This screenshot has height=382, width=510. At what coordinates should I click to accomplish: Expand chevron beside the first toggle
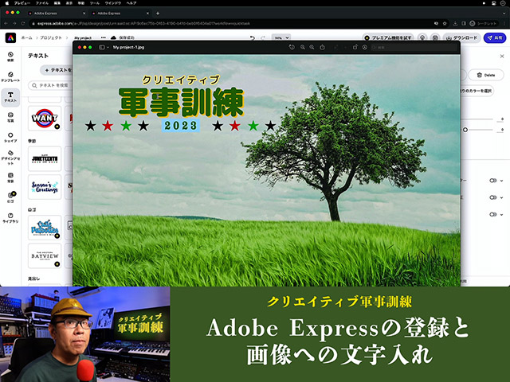tap(502, 181)
